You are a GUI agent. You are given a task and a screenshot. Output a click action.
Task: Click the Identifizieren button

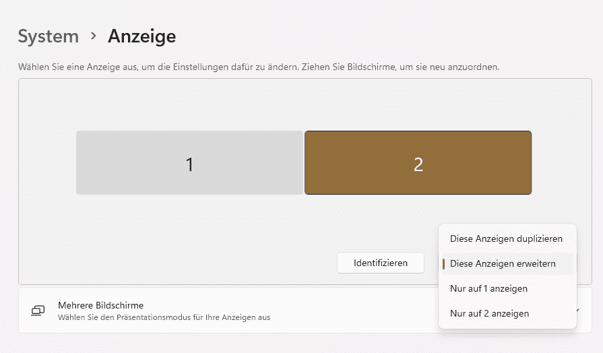pos(381,263)
